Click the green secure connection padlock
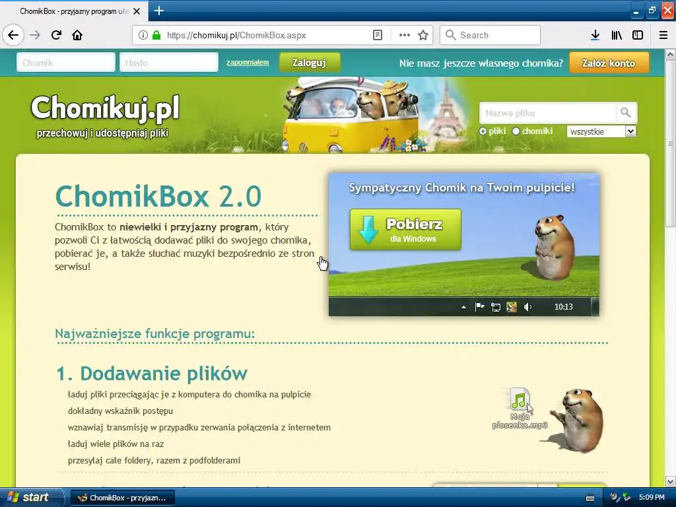676x507 pixels. click(x=156, y=36)
